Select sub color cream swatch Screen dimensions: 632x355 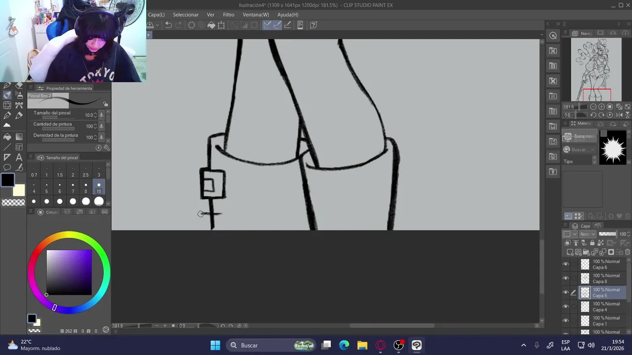tap(19, 190)
